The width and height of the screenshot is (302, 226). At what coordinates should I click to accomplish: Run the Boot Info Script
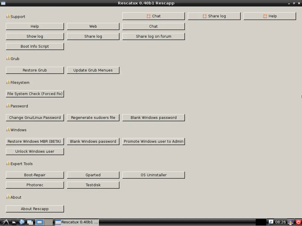click(x=35, y=46)
